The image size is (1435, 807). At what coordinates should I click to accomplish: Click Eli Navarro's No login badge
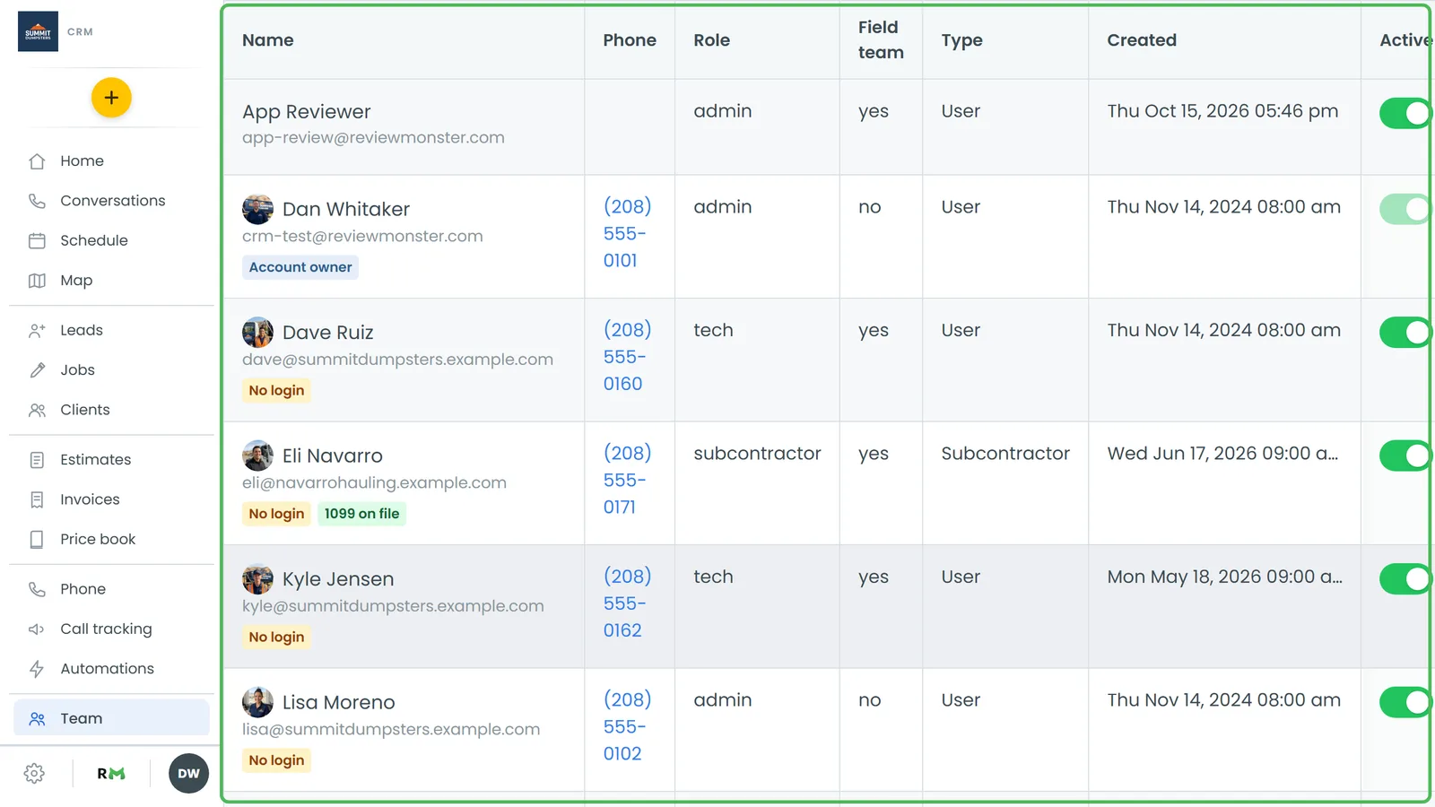point(276,514)
